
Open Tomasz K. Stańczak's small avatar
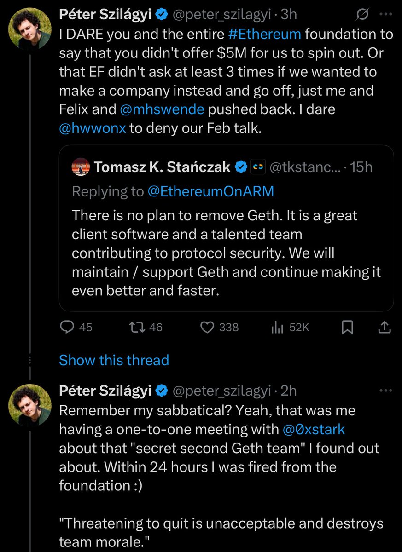(x=81, y=167)
